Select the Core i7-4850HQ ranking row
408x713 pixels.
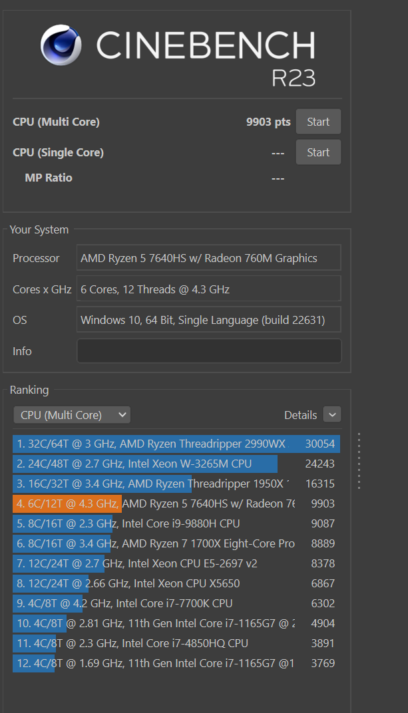click(176, 643)
